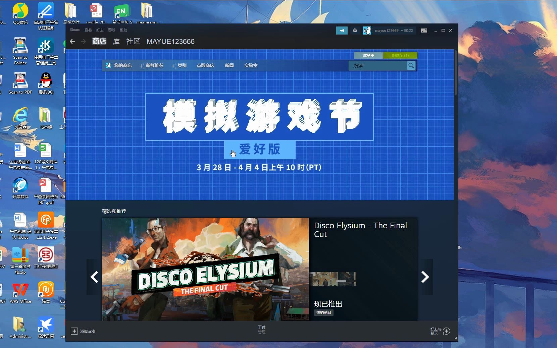Viewport: 557px width, 348px height.
Task: Open the 点数商店 link
Action: [205, 65]
